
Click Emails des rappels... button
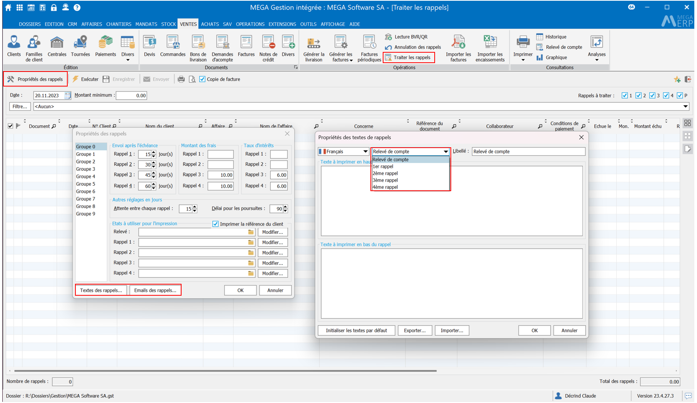click(155, 290)
